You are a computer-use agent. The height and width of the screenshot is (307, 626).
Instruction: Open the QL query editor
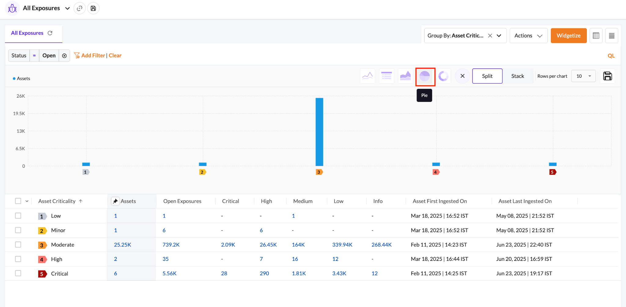coord(611,56)
